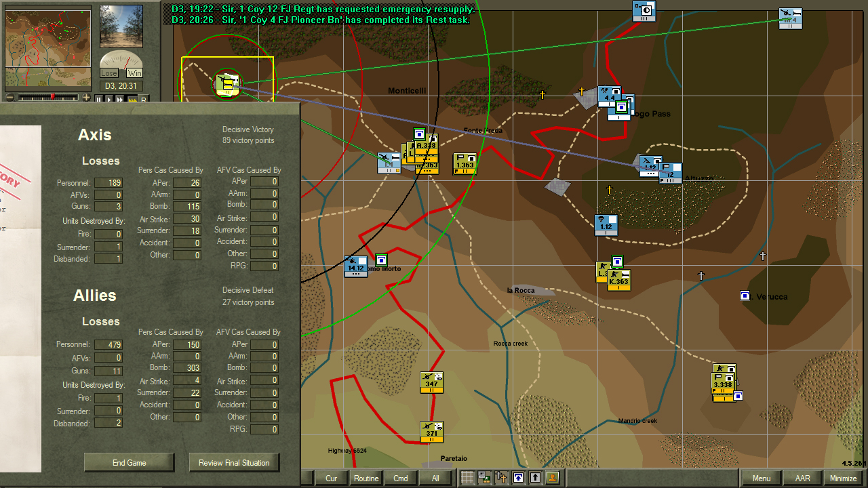The height and width of the screenshot is (488, 868).
Task: Zoom in the map with plus button
Action: pos(86,98)
